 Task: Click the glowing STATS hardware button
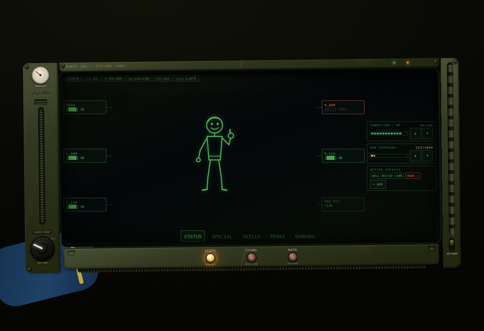[210, 258]
